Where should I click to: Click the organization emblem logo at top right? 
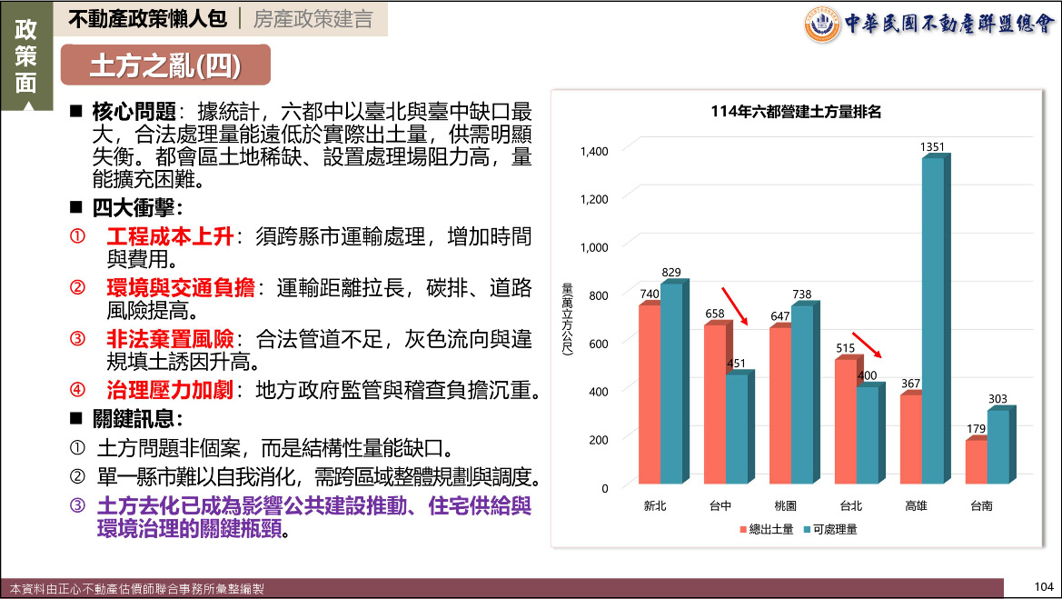pos(822,24)
